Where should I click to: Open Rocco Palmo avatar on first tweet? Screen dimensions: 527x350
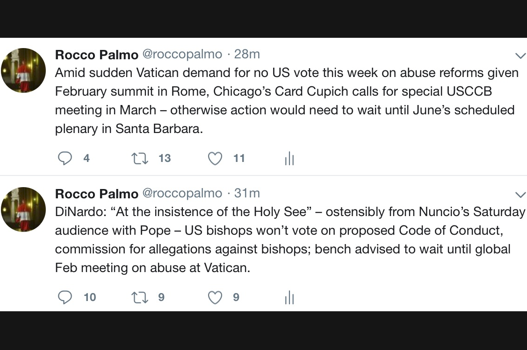click(23, 70)
